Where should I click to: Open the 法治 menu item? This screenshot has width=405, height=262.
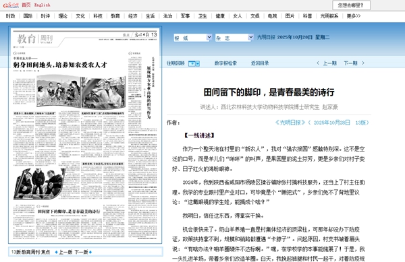(167, 16)
